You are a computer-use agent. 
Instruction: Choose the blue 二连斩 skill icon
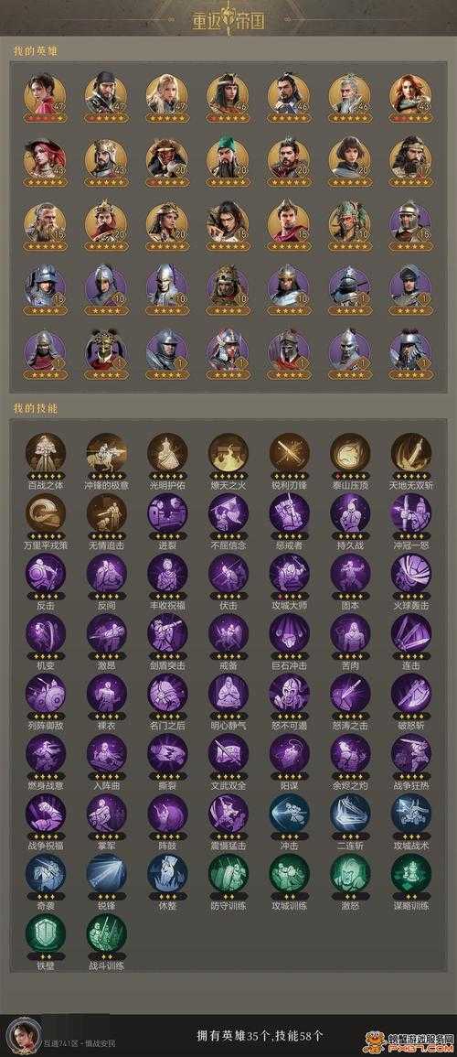[x=350, y=813]
